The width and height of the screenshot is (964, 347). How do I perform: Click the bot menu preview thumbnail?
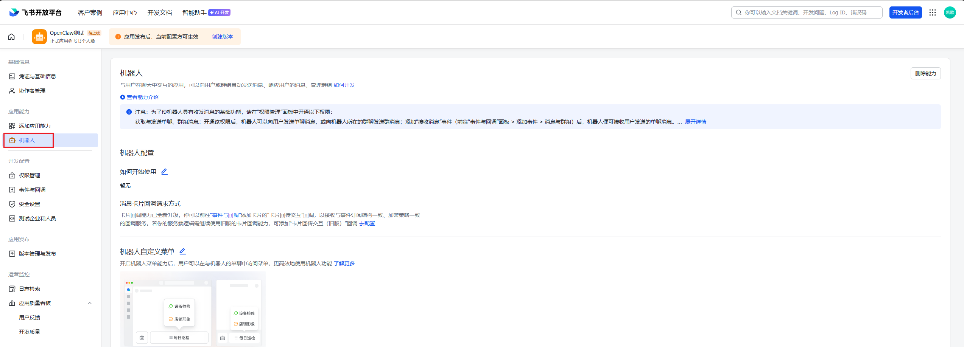click(x=193, y=309)
